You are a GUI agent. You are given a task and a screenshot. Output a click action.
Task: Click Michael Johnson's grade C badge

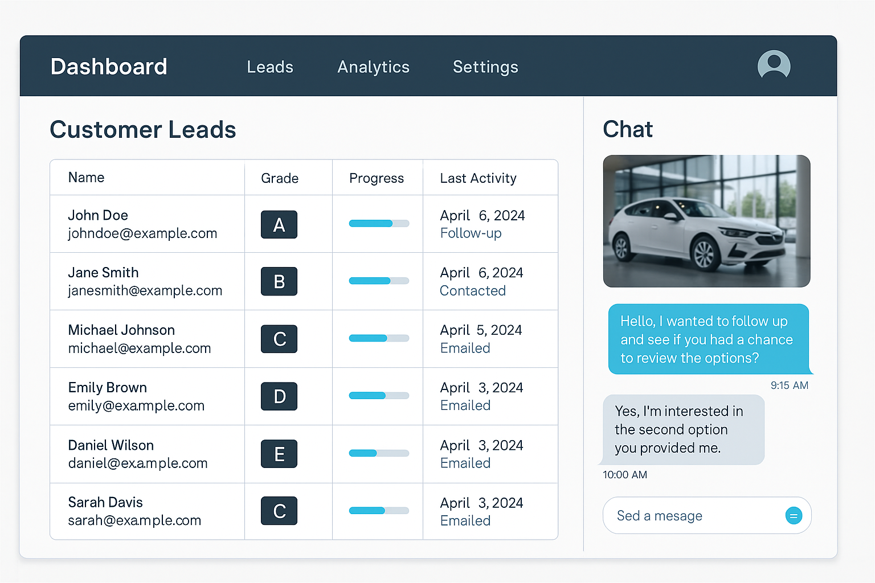click(279, 339)
